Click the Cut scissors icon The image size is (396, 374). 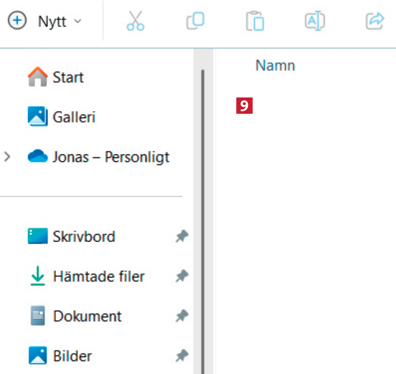click(x=135, y=21)
